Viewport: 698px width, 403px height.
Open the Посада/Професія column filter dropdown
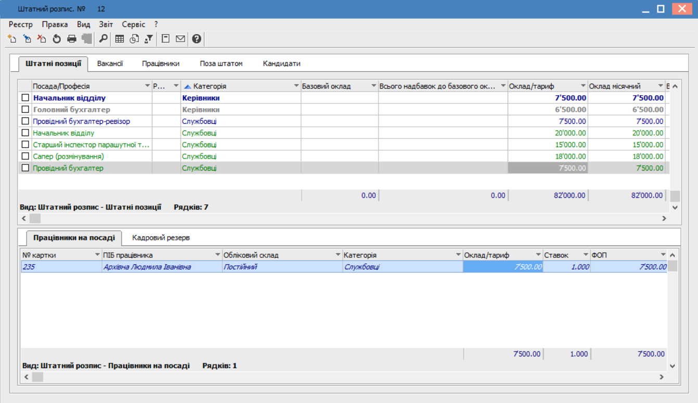tap(147, 86)
